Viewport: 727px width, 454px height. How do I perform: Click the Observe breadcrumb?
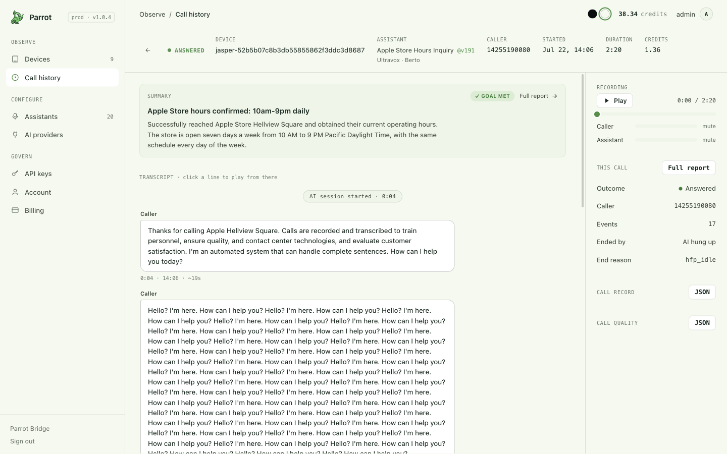point(152,14)
